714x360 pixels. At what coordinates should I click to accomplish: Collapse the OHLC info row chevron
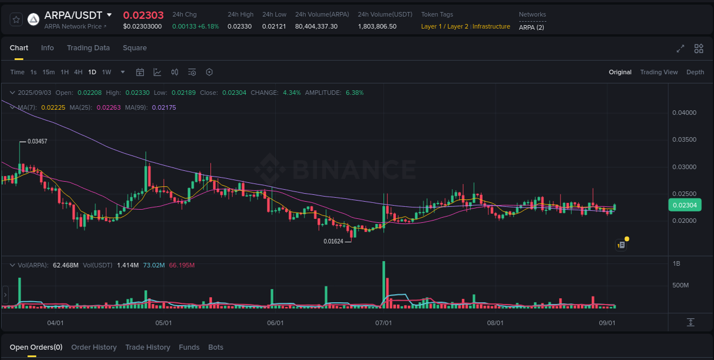pos(11,92)
